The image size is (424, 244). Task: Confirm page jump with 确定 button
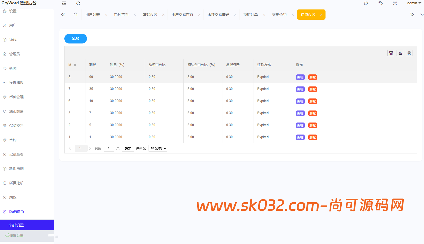pos(128,148)
